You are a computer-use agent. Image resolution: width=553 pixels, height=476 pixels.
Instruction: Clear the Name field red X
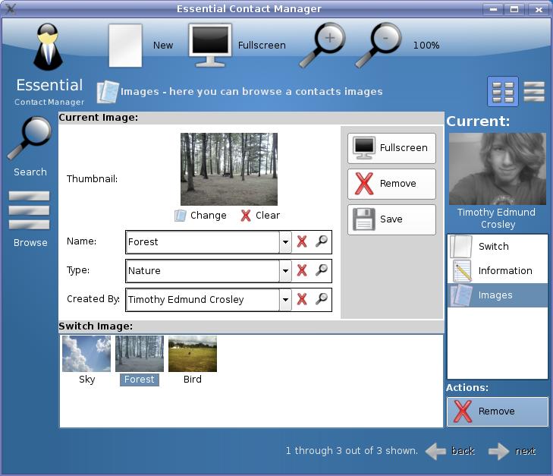pos(302,241)
